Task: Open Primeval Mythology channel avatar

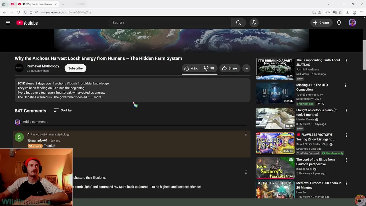Action: point(19,68)
